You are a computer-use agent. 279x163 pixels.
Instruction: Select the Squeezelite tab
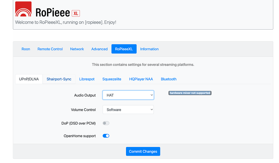click(x=112, y=79)
